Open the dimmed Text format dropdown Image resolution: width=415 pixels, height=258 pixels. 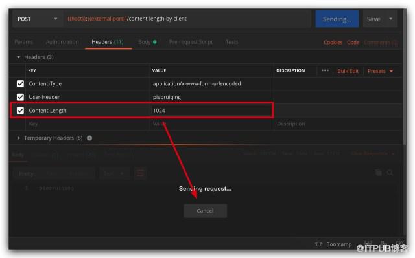point(114,173)
